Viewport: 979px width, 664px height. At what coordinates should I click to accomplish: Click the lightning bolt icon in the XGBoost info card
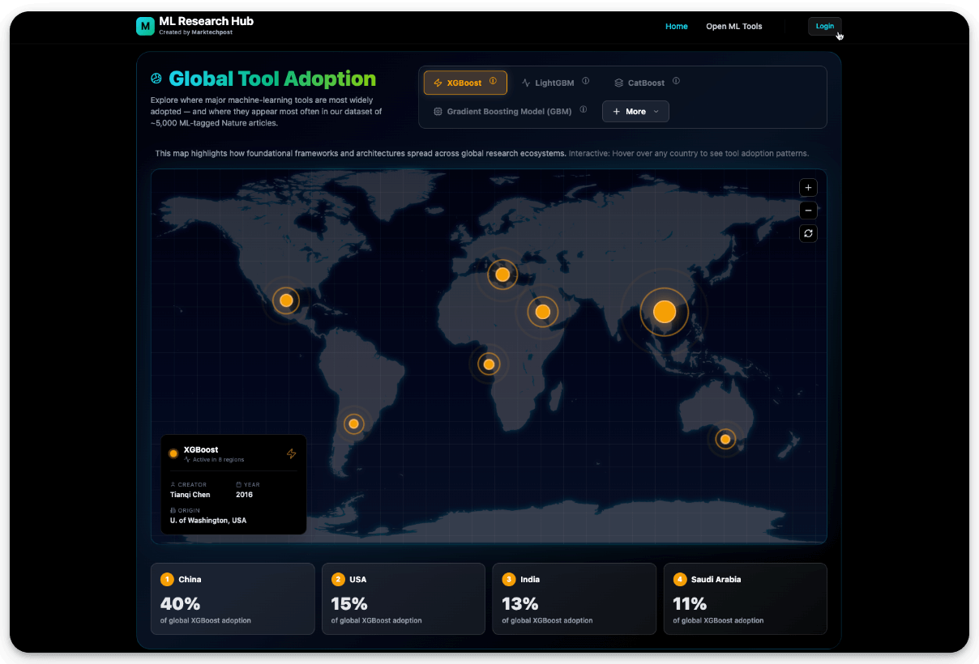292,453
